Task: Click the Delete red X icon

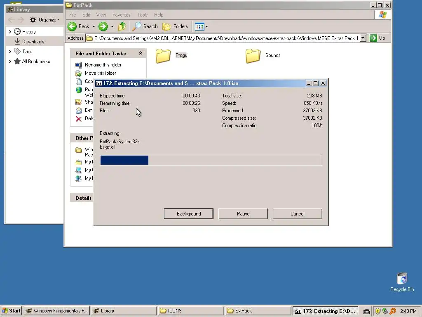Action: 79,119
